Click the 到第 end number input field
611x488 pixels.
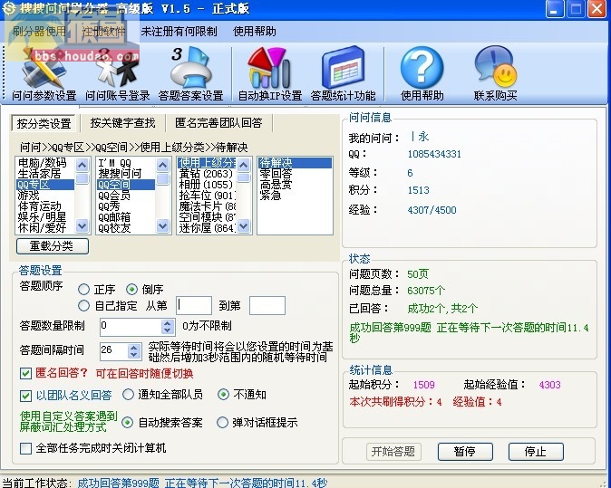tap(267, 305)
